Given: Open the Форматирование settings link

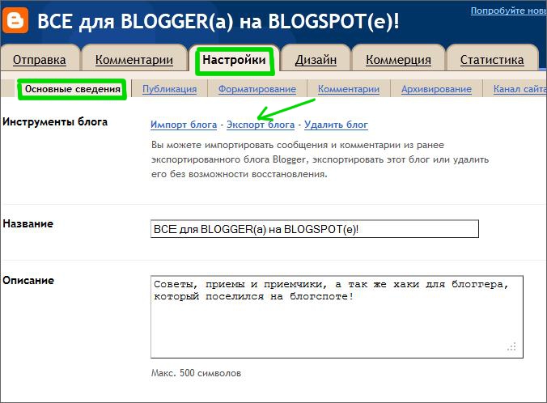Looking at the screenshot, I should click(x=257, y=89).
